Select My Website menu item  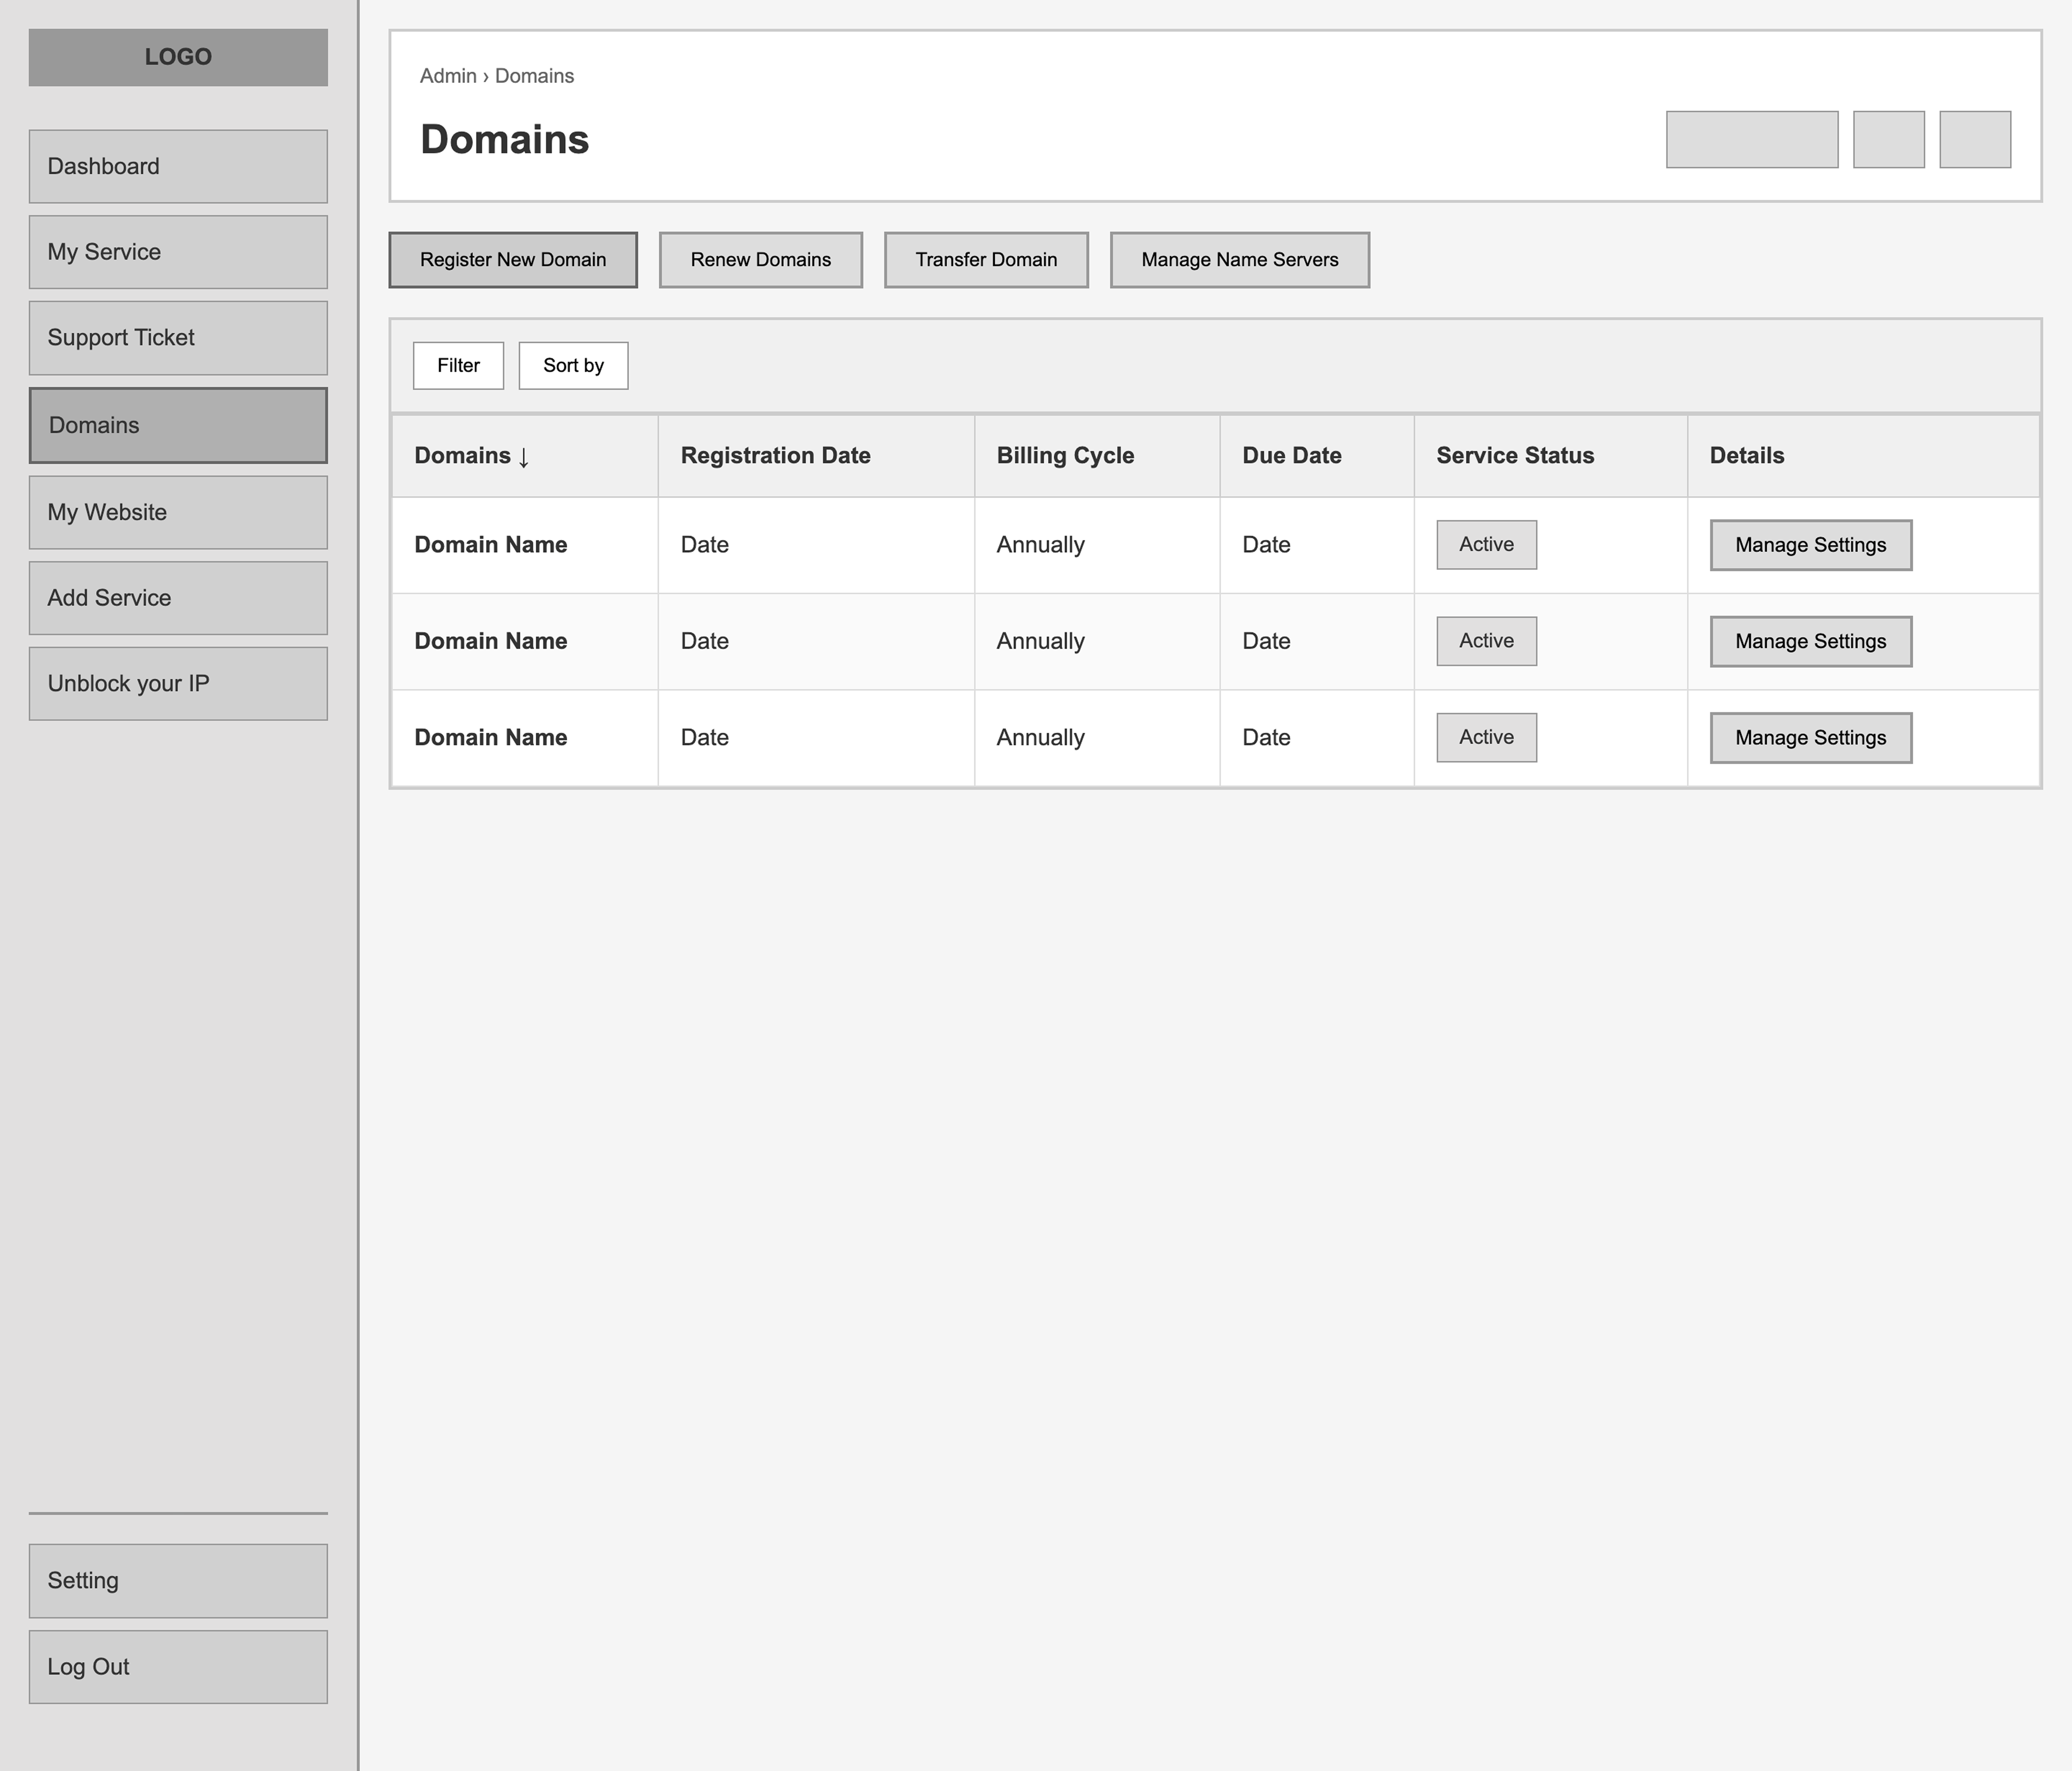point(178,512)
